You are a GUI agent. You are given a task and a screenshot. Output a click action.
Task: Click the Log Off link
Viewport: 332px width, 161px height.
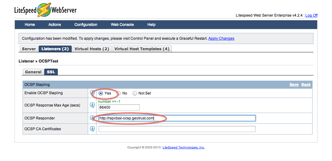(x=312, y=15)
